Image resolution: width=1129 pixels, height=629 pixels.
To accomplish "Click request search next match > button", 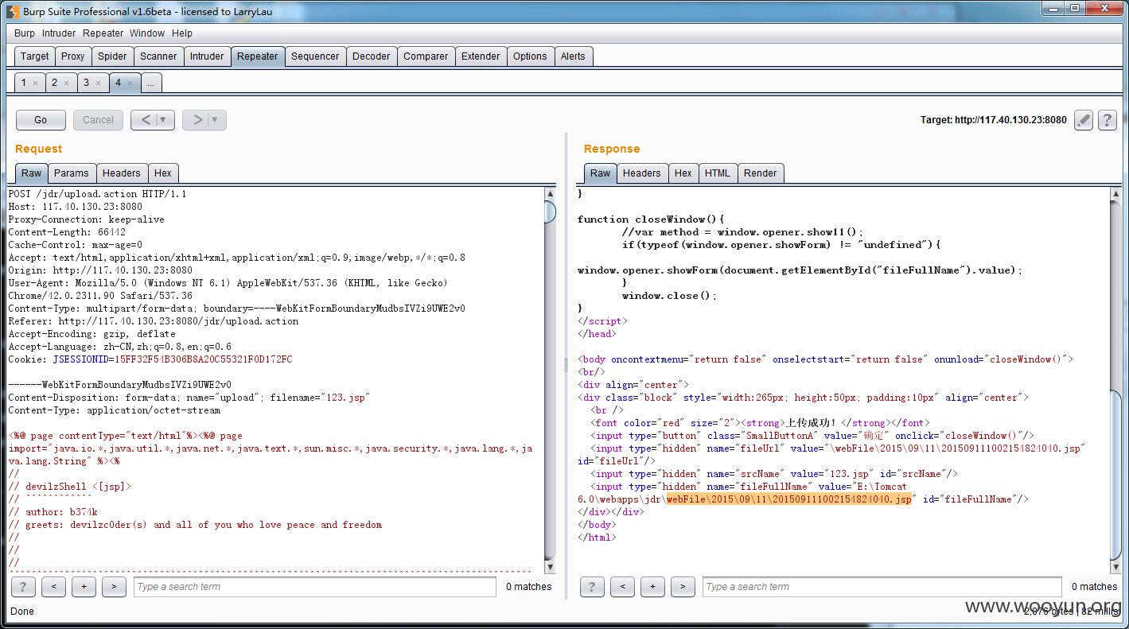I will (x=114, y=587).
